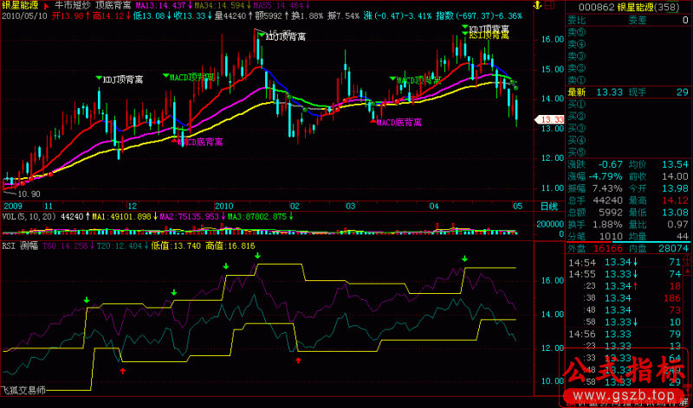Select the 外盘 16166 row in quote panel
Screen dimensions: 693x408
(598, 248)
